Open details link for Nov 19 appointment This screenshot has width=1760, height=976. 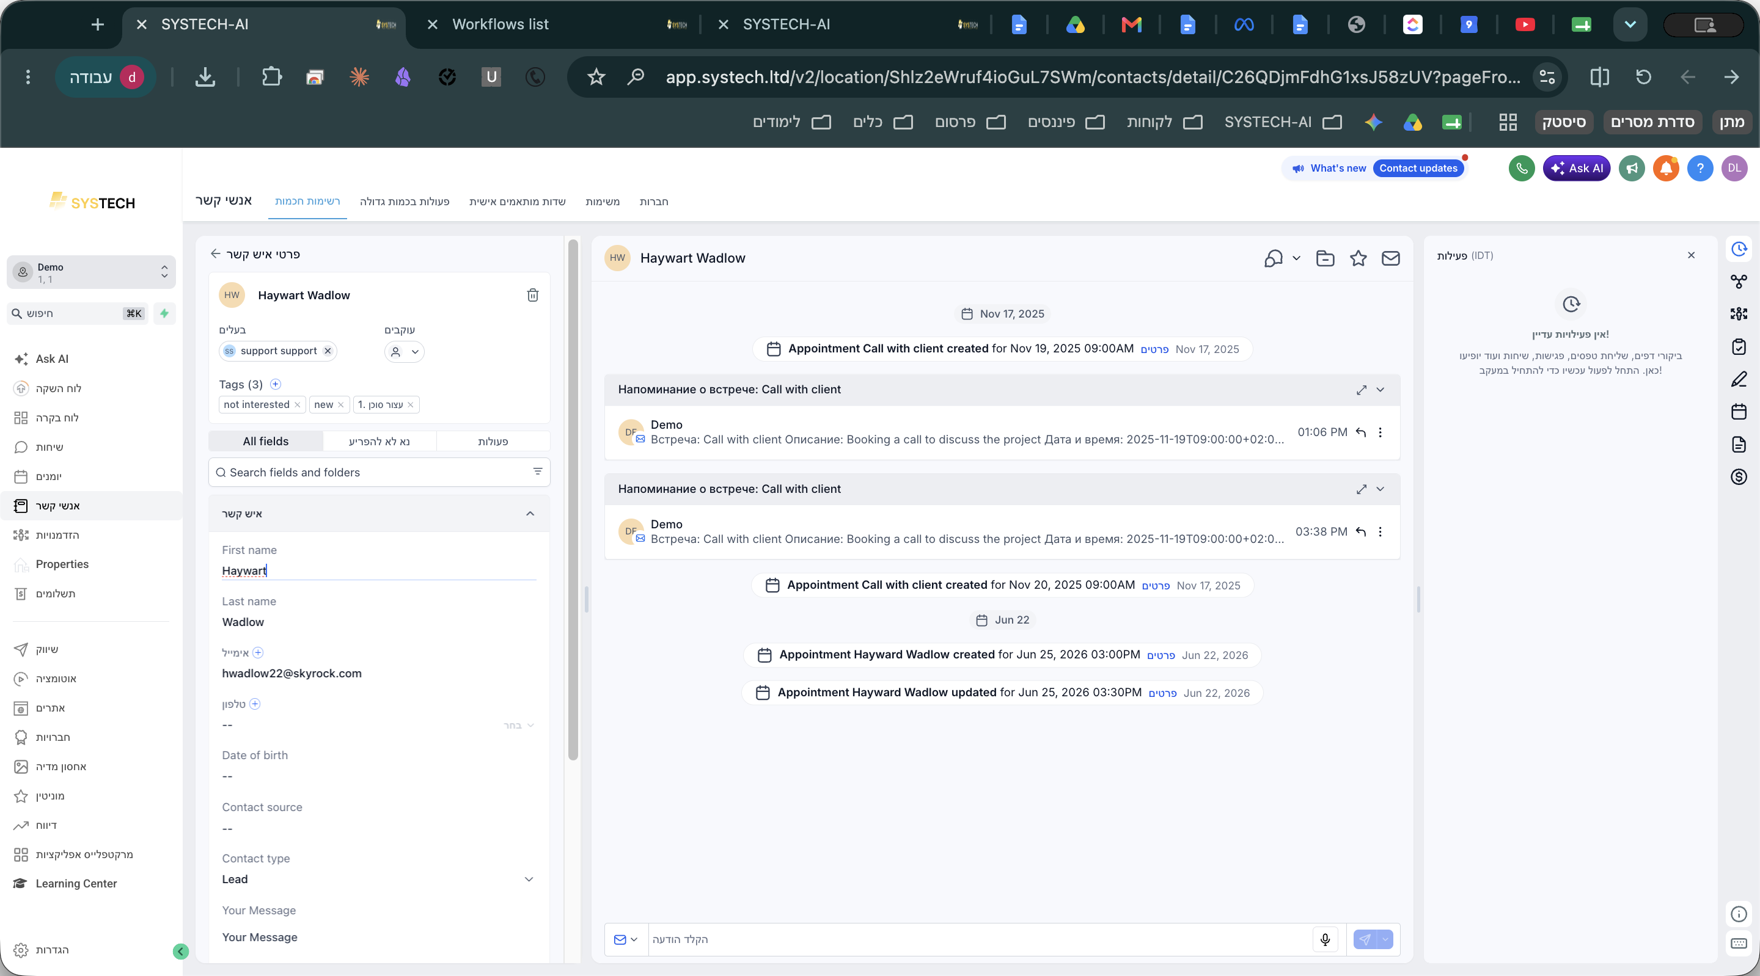coord(1154,349)
